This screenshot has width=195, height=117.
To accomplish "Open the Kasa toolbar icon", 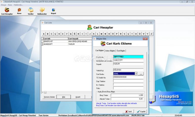I will click(x=19, y=11).
